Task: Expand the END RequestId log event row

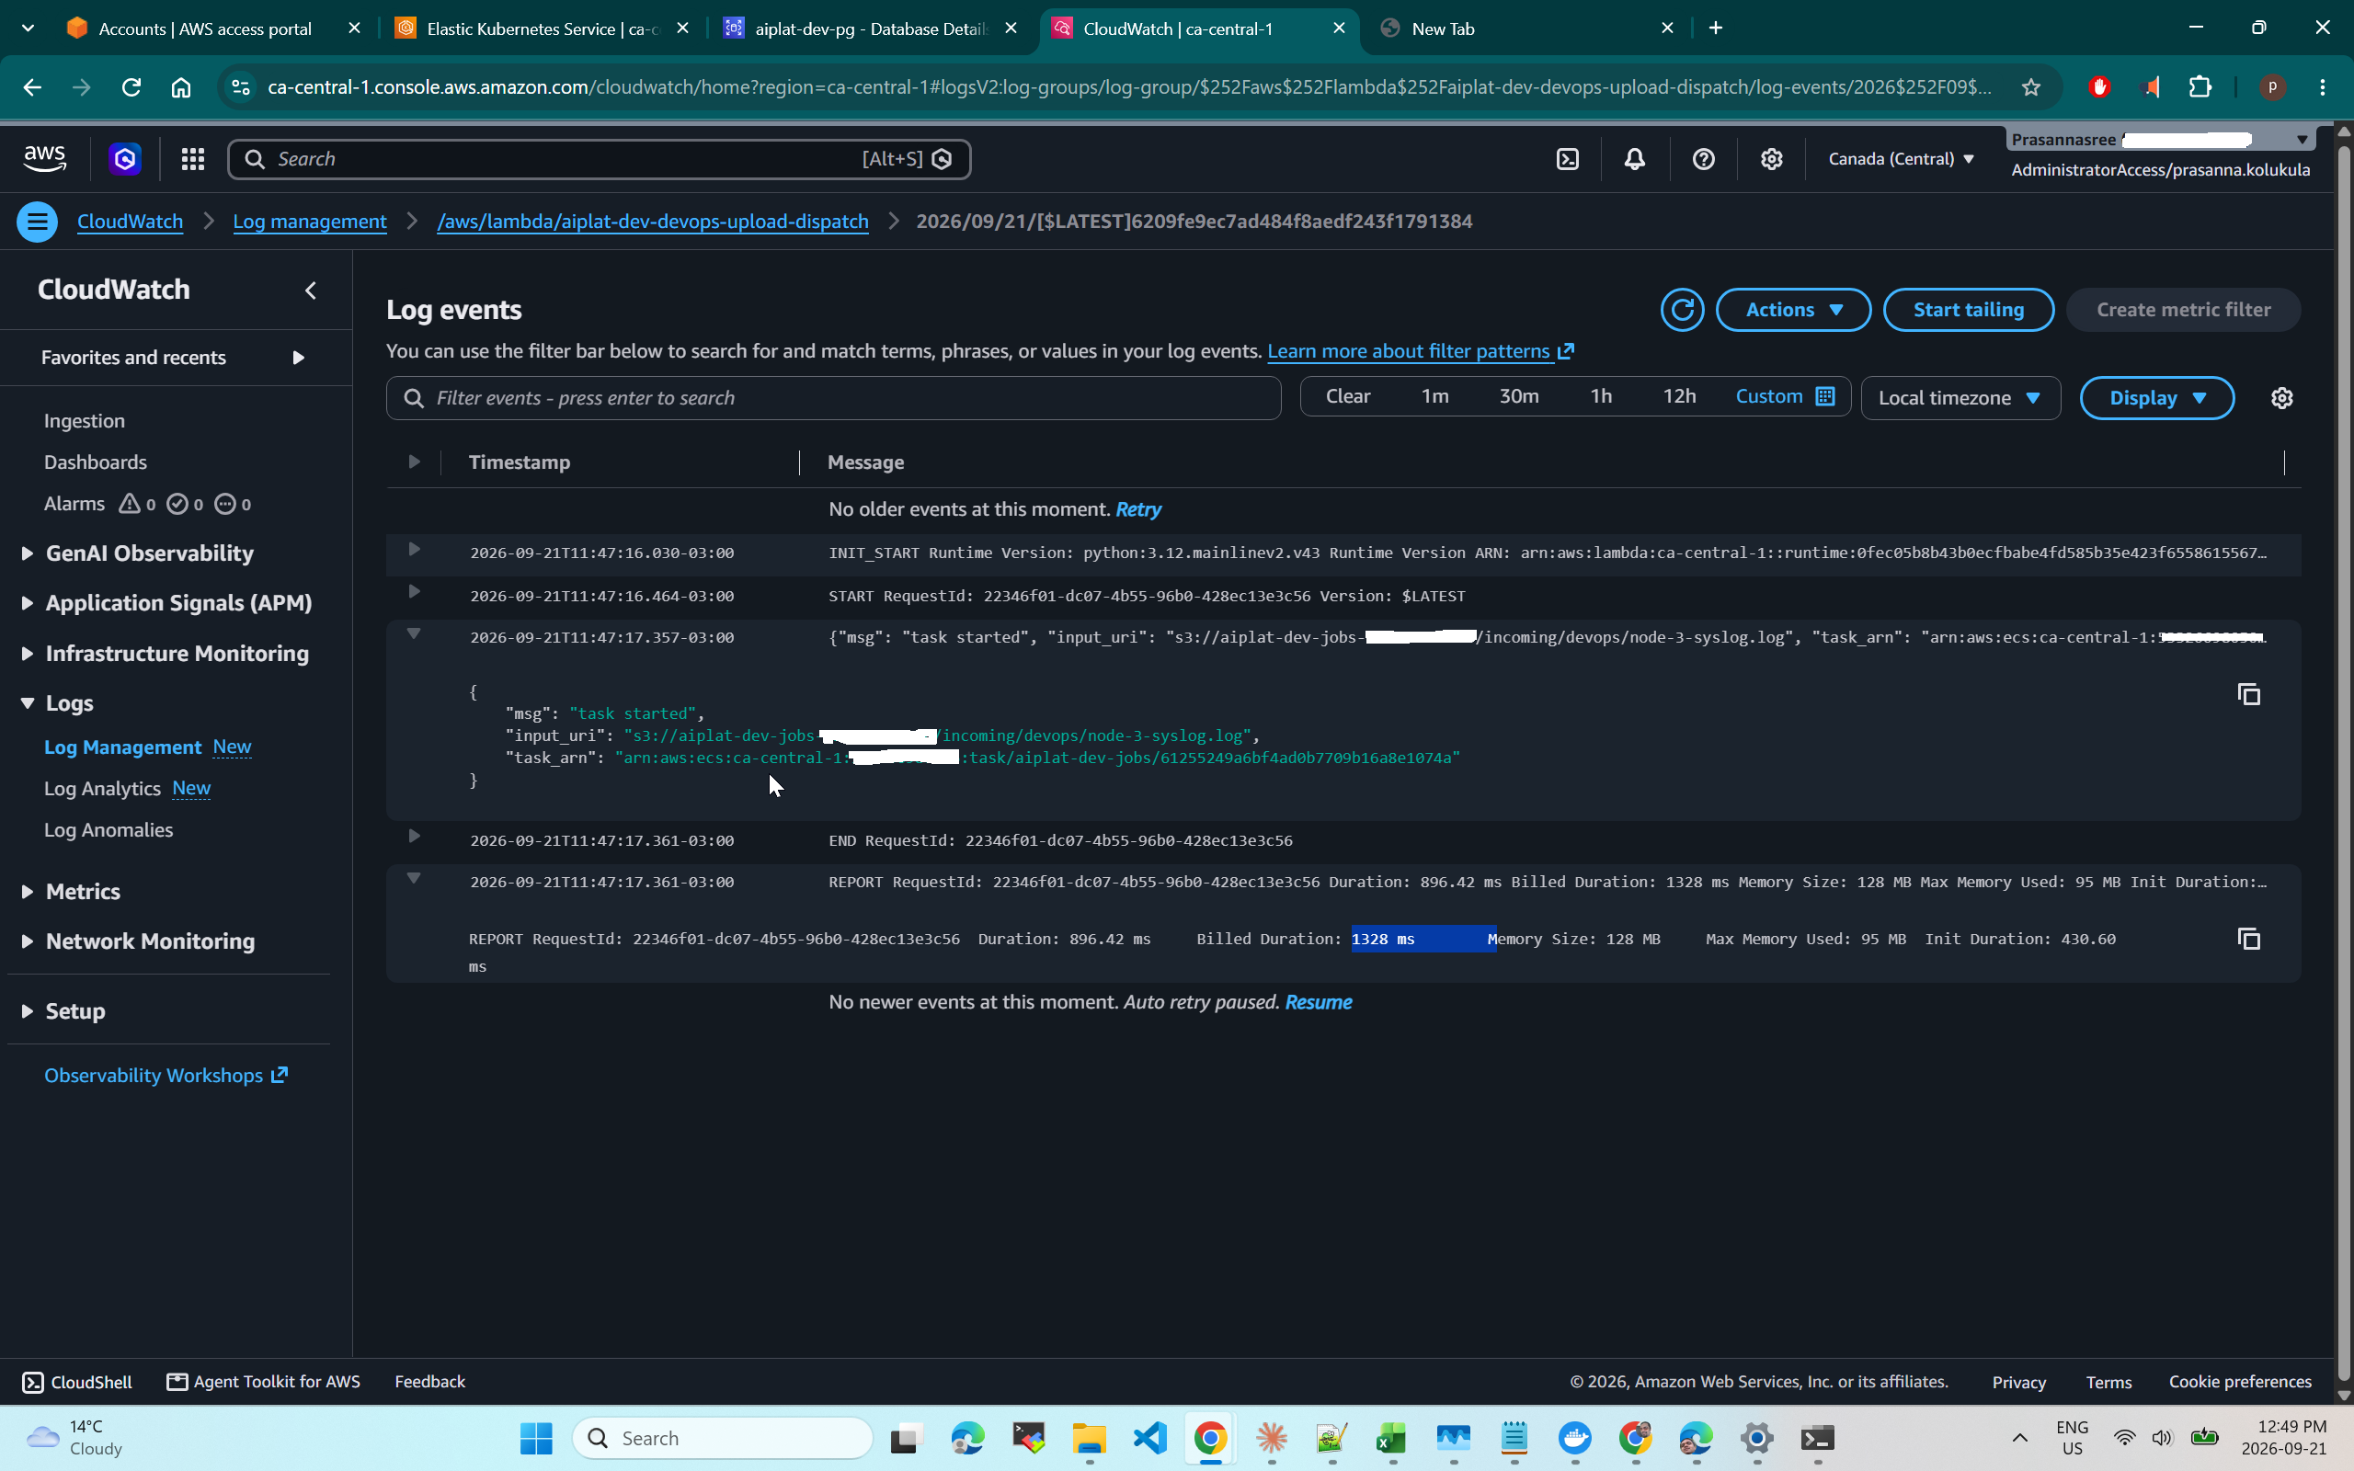Action: [x=414, y=836]
